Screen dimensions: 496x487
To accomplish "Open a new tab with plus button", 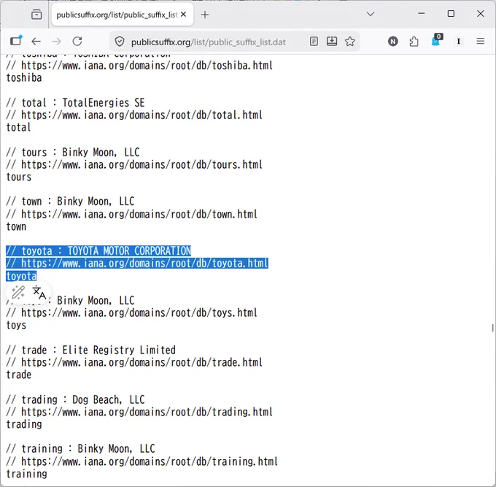I will [205, 15].
